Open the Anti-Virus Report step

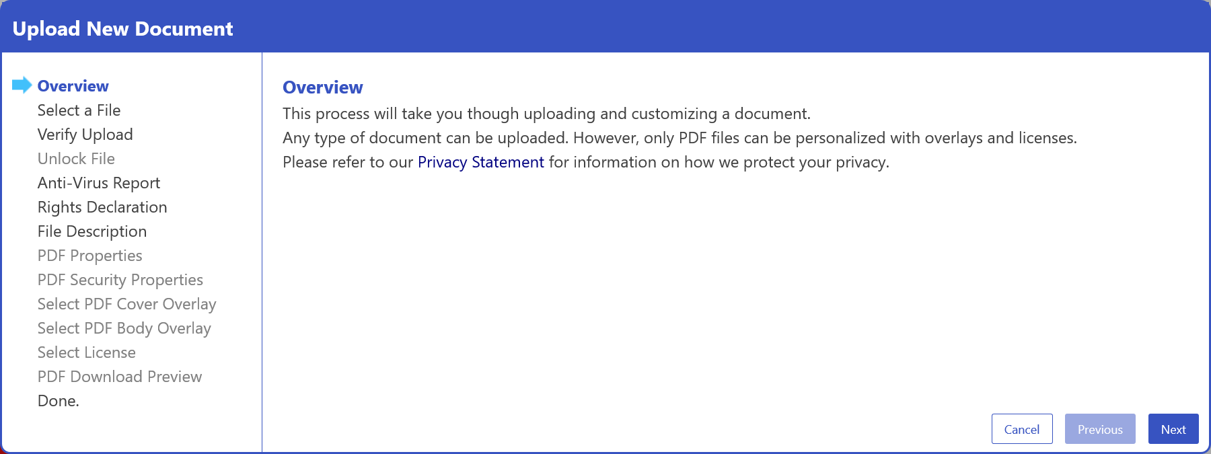99,182
